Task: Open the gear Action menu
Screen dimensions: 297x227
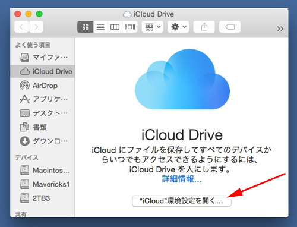Action: [178, 27]
